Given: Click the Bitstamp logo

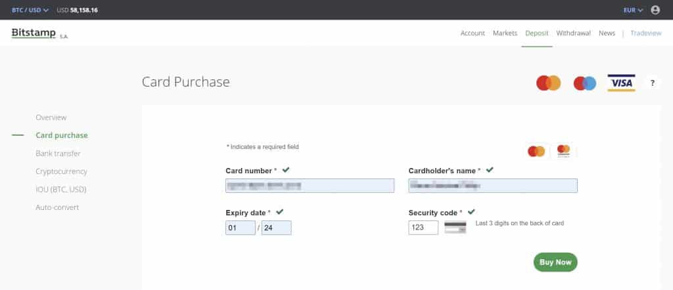Looking at the screenshot, I should click(x=34, y=33).
